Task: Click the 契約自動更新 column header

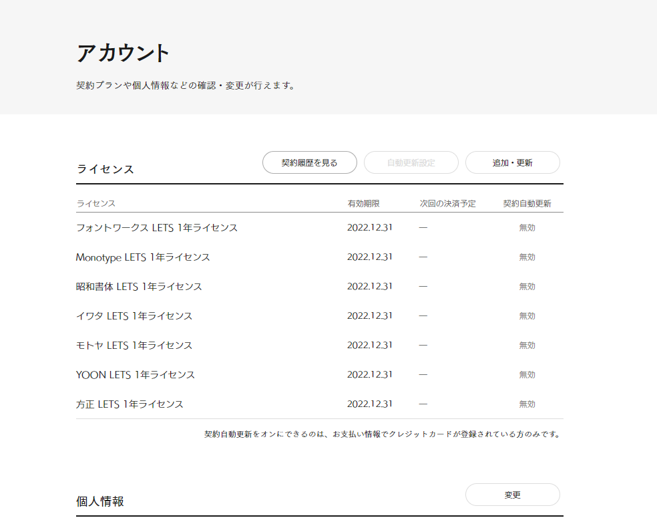Action: pos(527,203)
